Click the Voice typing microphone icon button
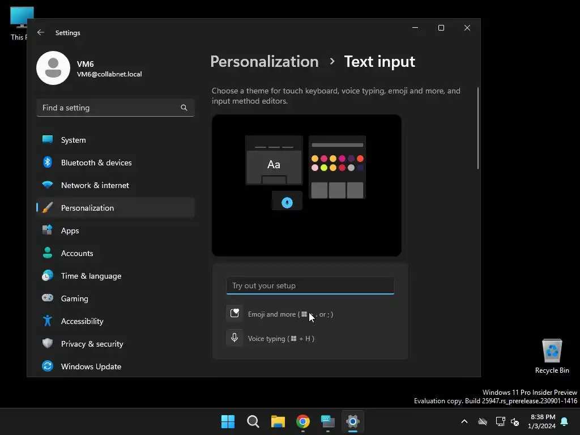580x435 pixels. (234, 338)
